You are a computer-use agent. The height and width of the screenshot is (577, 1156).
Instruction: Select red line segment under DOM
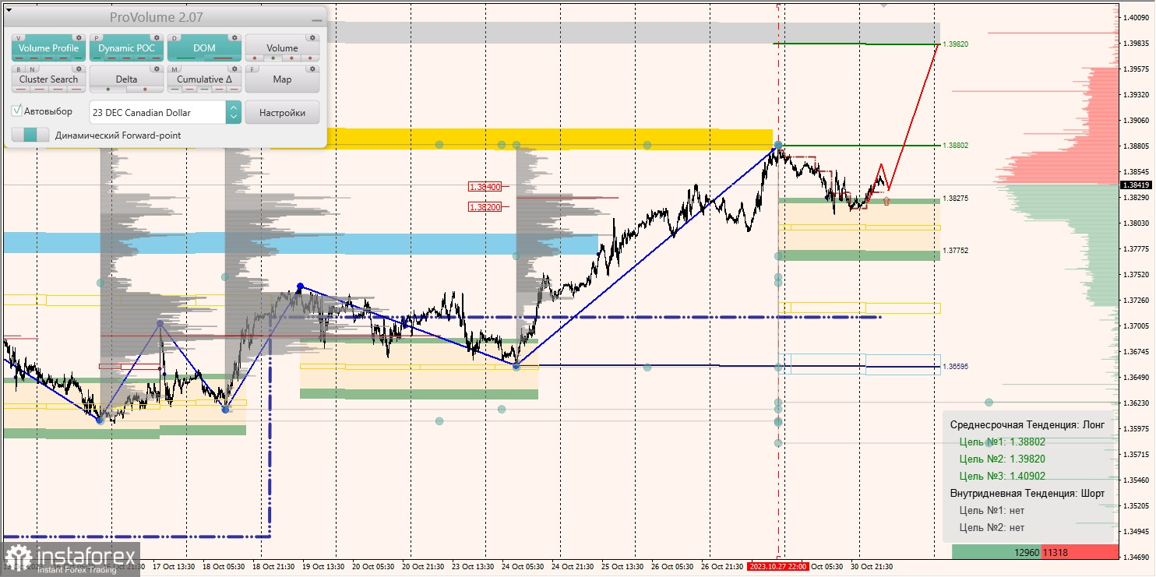click(223, 58)
